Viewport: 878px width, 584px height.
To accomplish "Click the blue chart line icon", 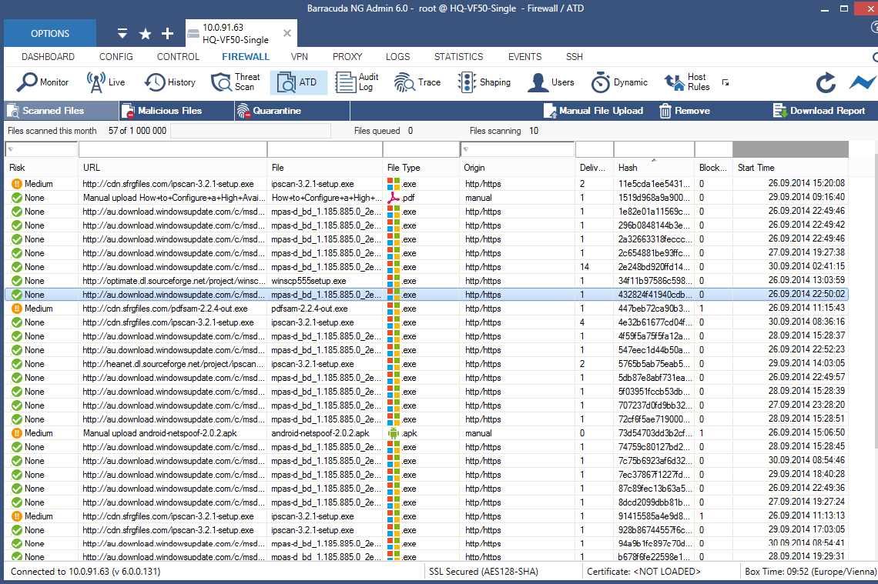I will pos(863,82).
